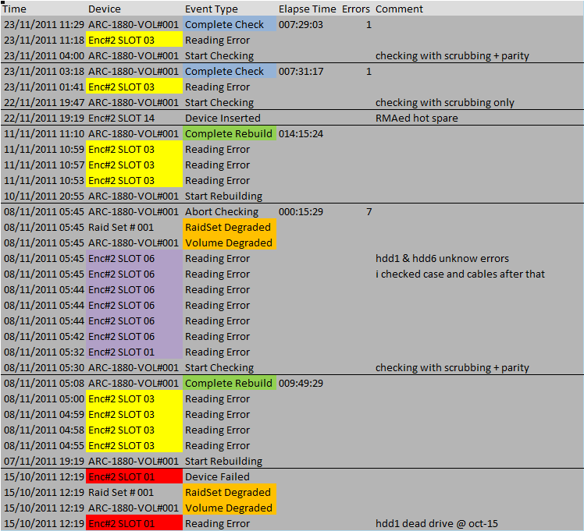Click the Errors column header
The width and height of the screenshot is (584, 531).
[x=356, y=9]
